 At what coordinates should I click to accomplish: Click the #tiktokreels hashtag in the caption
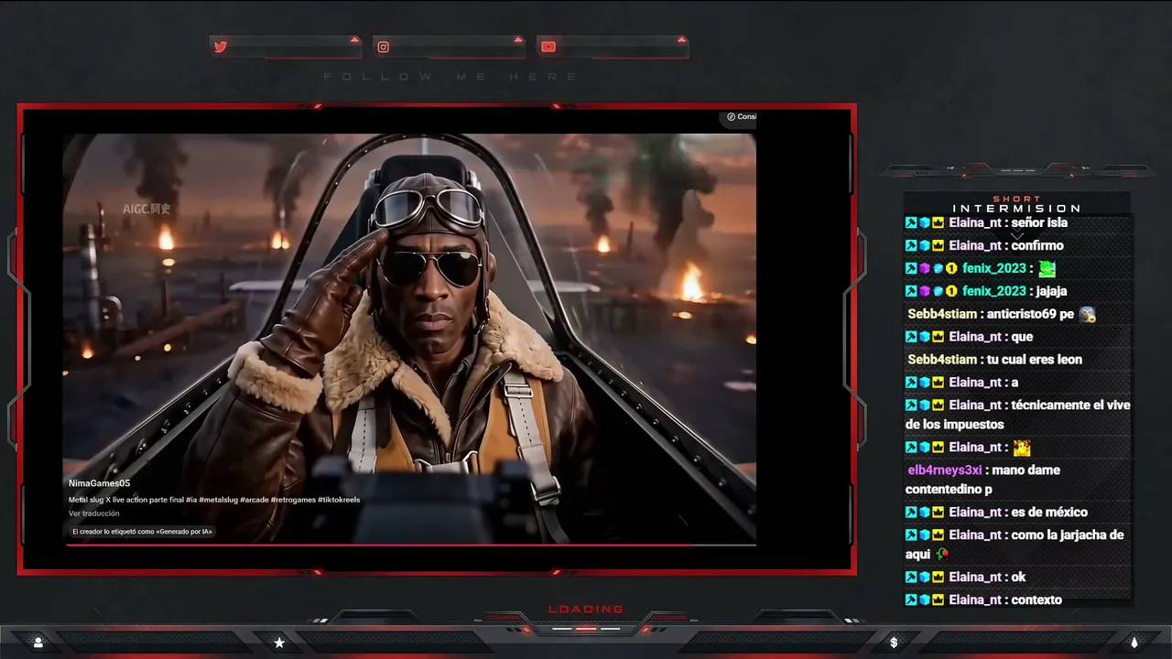[338, 500]
